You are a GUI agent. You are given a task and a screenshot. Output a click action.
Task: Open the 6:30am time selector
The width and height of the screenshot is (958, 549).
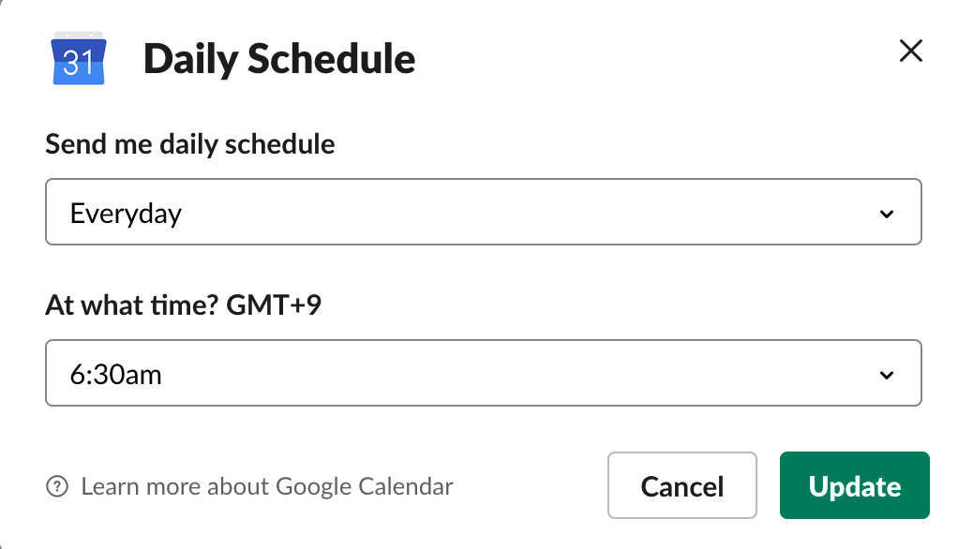484,373
